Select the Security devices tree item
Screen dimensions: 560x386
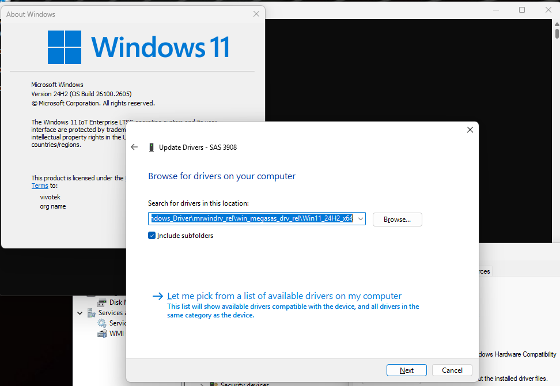click(x=245, y=384)
